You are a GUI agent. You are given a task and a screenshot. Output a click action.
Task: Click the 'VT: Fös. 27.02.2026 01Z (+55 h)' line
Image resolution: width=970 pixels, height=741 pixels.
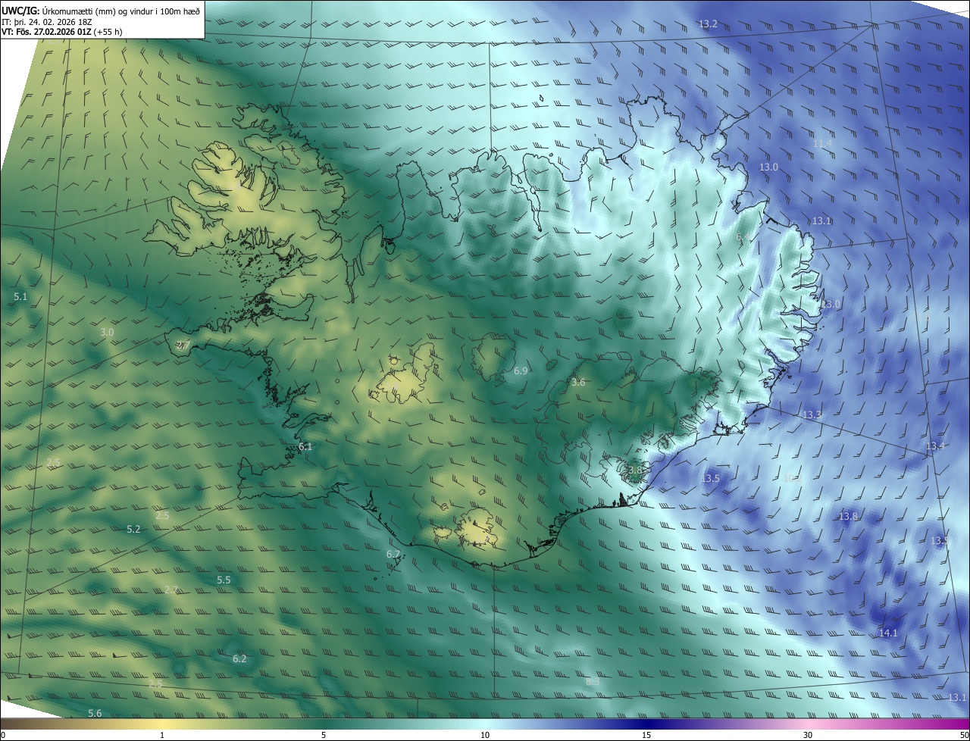pos(62,32)
